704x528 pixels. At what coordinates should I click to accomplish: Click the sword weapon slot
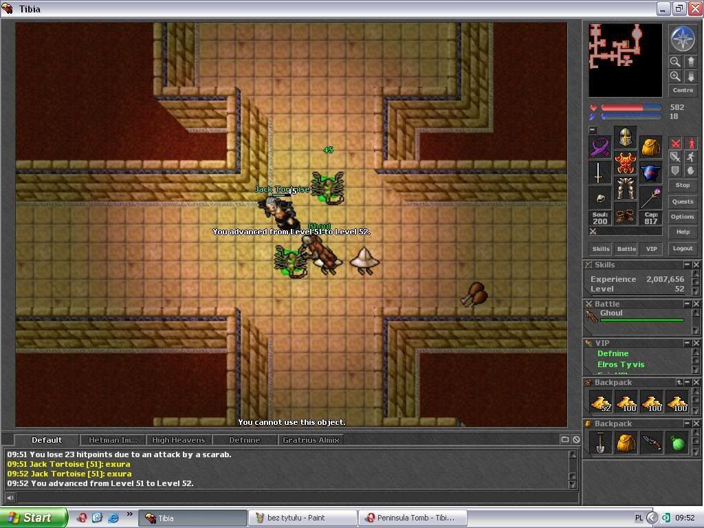(x=599, y=173)
